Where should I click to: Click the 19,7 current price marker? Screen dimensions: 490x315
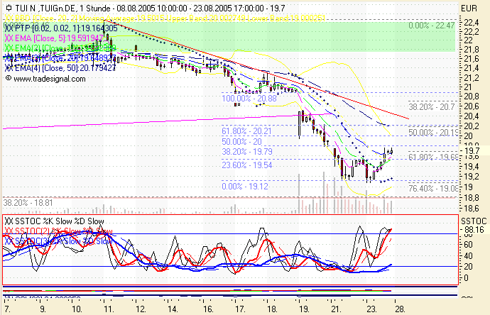469,150
